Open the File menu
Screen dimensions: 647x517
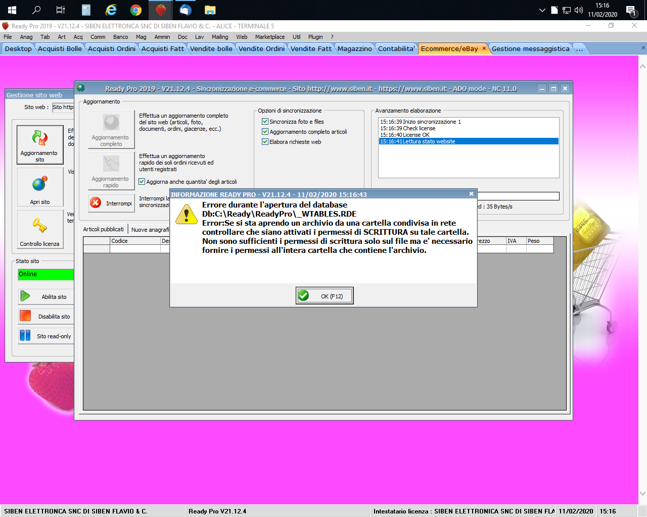[x=8, y=37]
